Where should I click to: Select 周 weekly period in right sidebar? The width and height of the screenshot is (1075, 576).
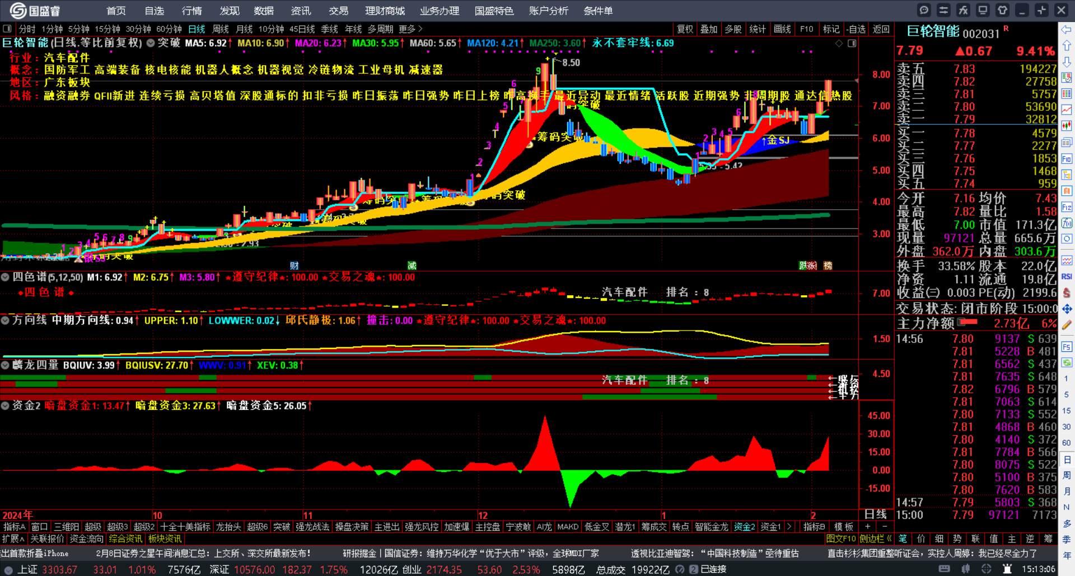coord(1067,475)
